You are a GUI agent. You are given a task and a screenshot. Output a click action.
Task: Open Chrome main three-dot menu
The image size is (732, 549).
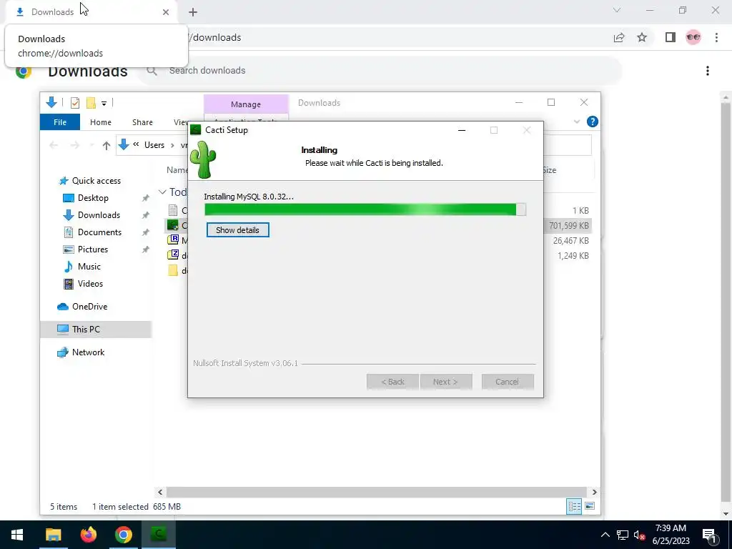716,37
